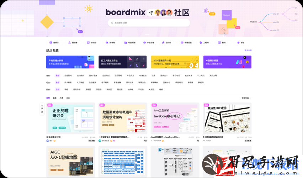Filter industry by 新能源

(201, 83)
